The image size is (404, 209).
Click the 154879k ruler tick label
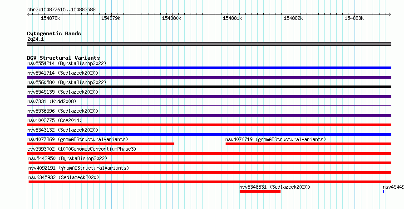111,18
